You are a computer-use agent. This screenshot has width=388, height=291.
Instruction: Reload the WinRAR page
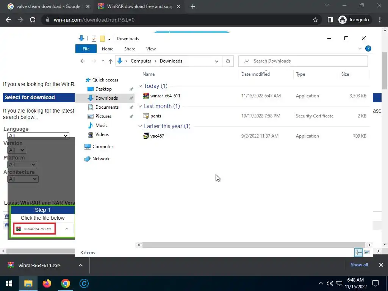tap(33, 20)
